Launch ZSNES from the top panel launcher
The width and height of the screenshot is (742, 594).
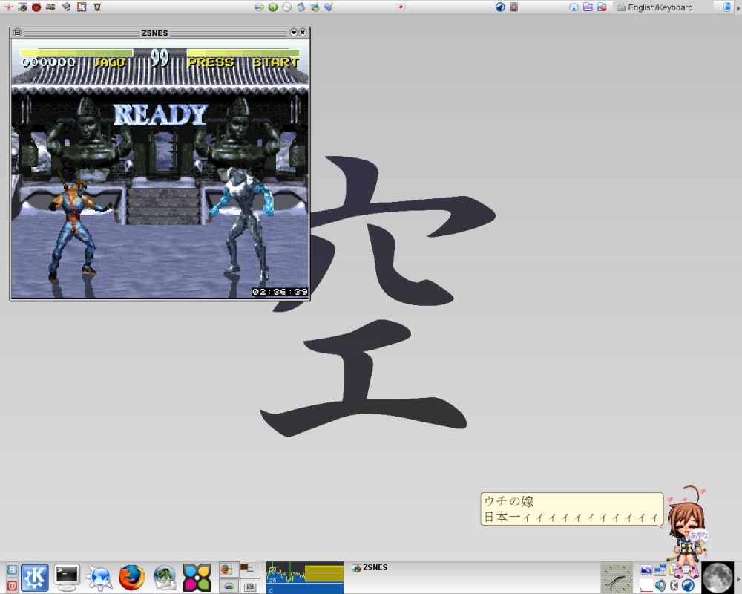tap(23, 7)
